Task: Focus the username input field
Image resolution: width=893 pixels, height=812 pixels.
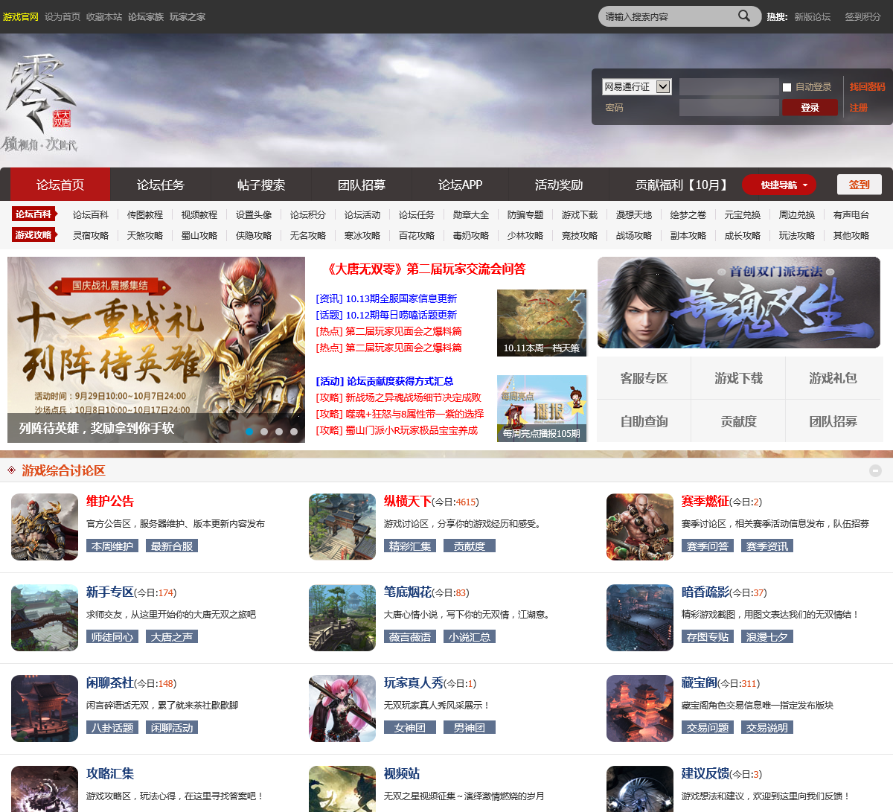Action: pos(729,87)
